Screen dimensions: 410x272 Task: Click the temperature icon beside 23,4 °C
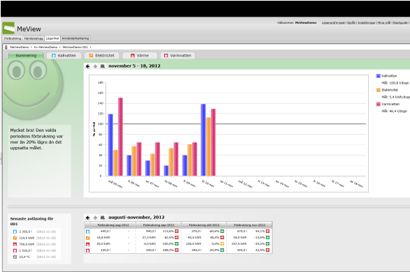[15, 257]
